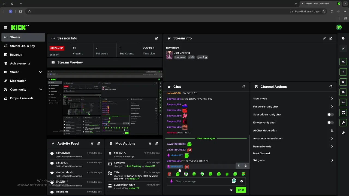Image resolution: width=349 pixels, height=196 pixels.
Task: Pin the highlighted shalev177 chat message
Action: (239, 166)
